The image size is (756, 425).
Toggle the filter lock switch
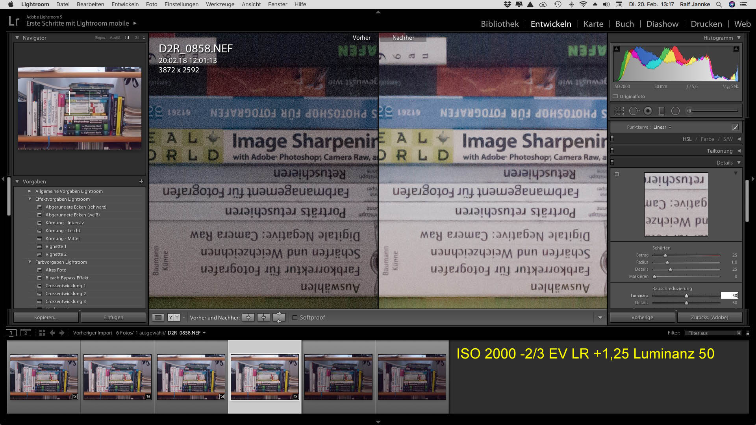[x=748, y=333]
